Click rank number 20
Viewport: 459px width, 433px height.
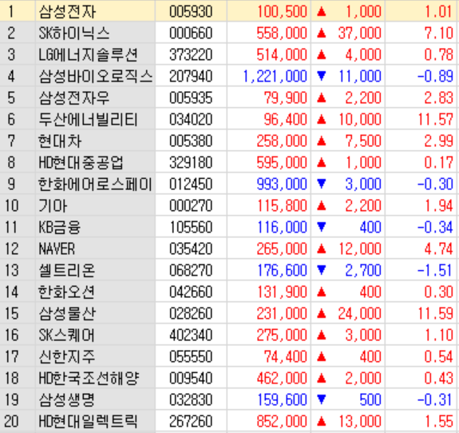pos(11,421)
